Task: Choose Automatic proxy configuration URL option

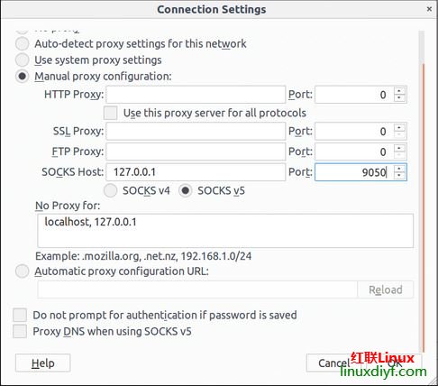Action: [x=23, y=271]
